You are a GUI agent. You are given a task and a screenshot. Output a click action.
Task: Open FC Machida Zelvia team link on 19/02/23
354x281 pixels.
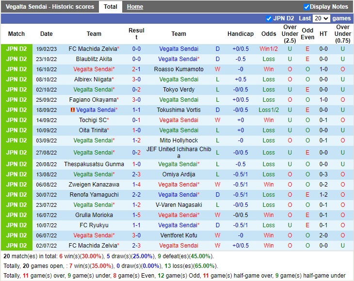[x=93, y=49]
